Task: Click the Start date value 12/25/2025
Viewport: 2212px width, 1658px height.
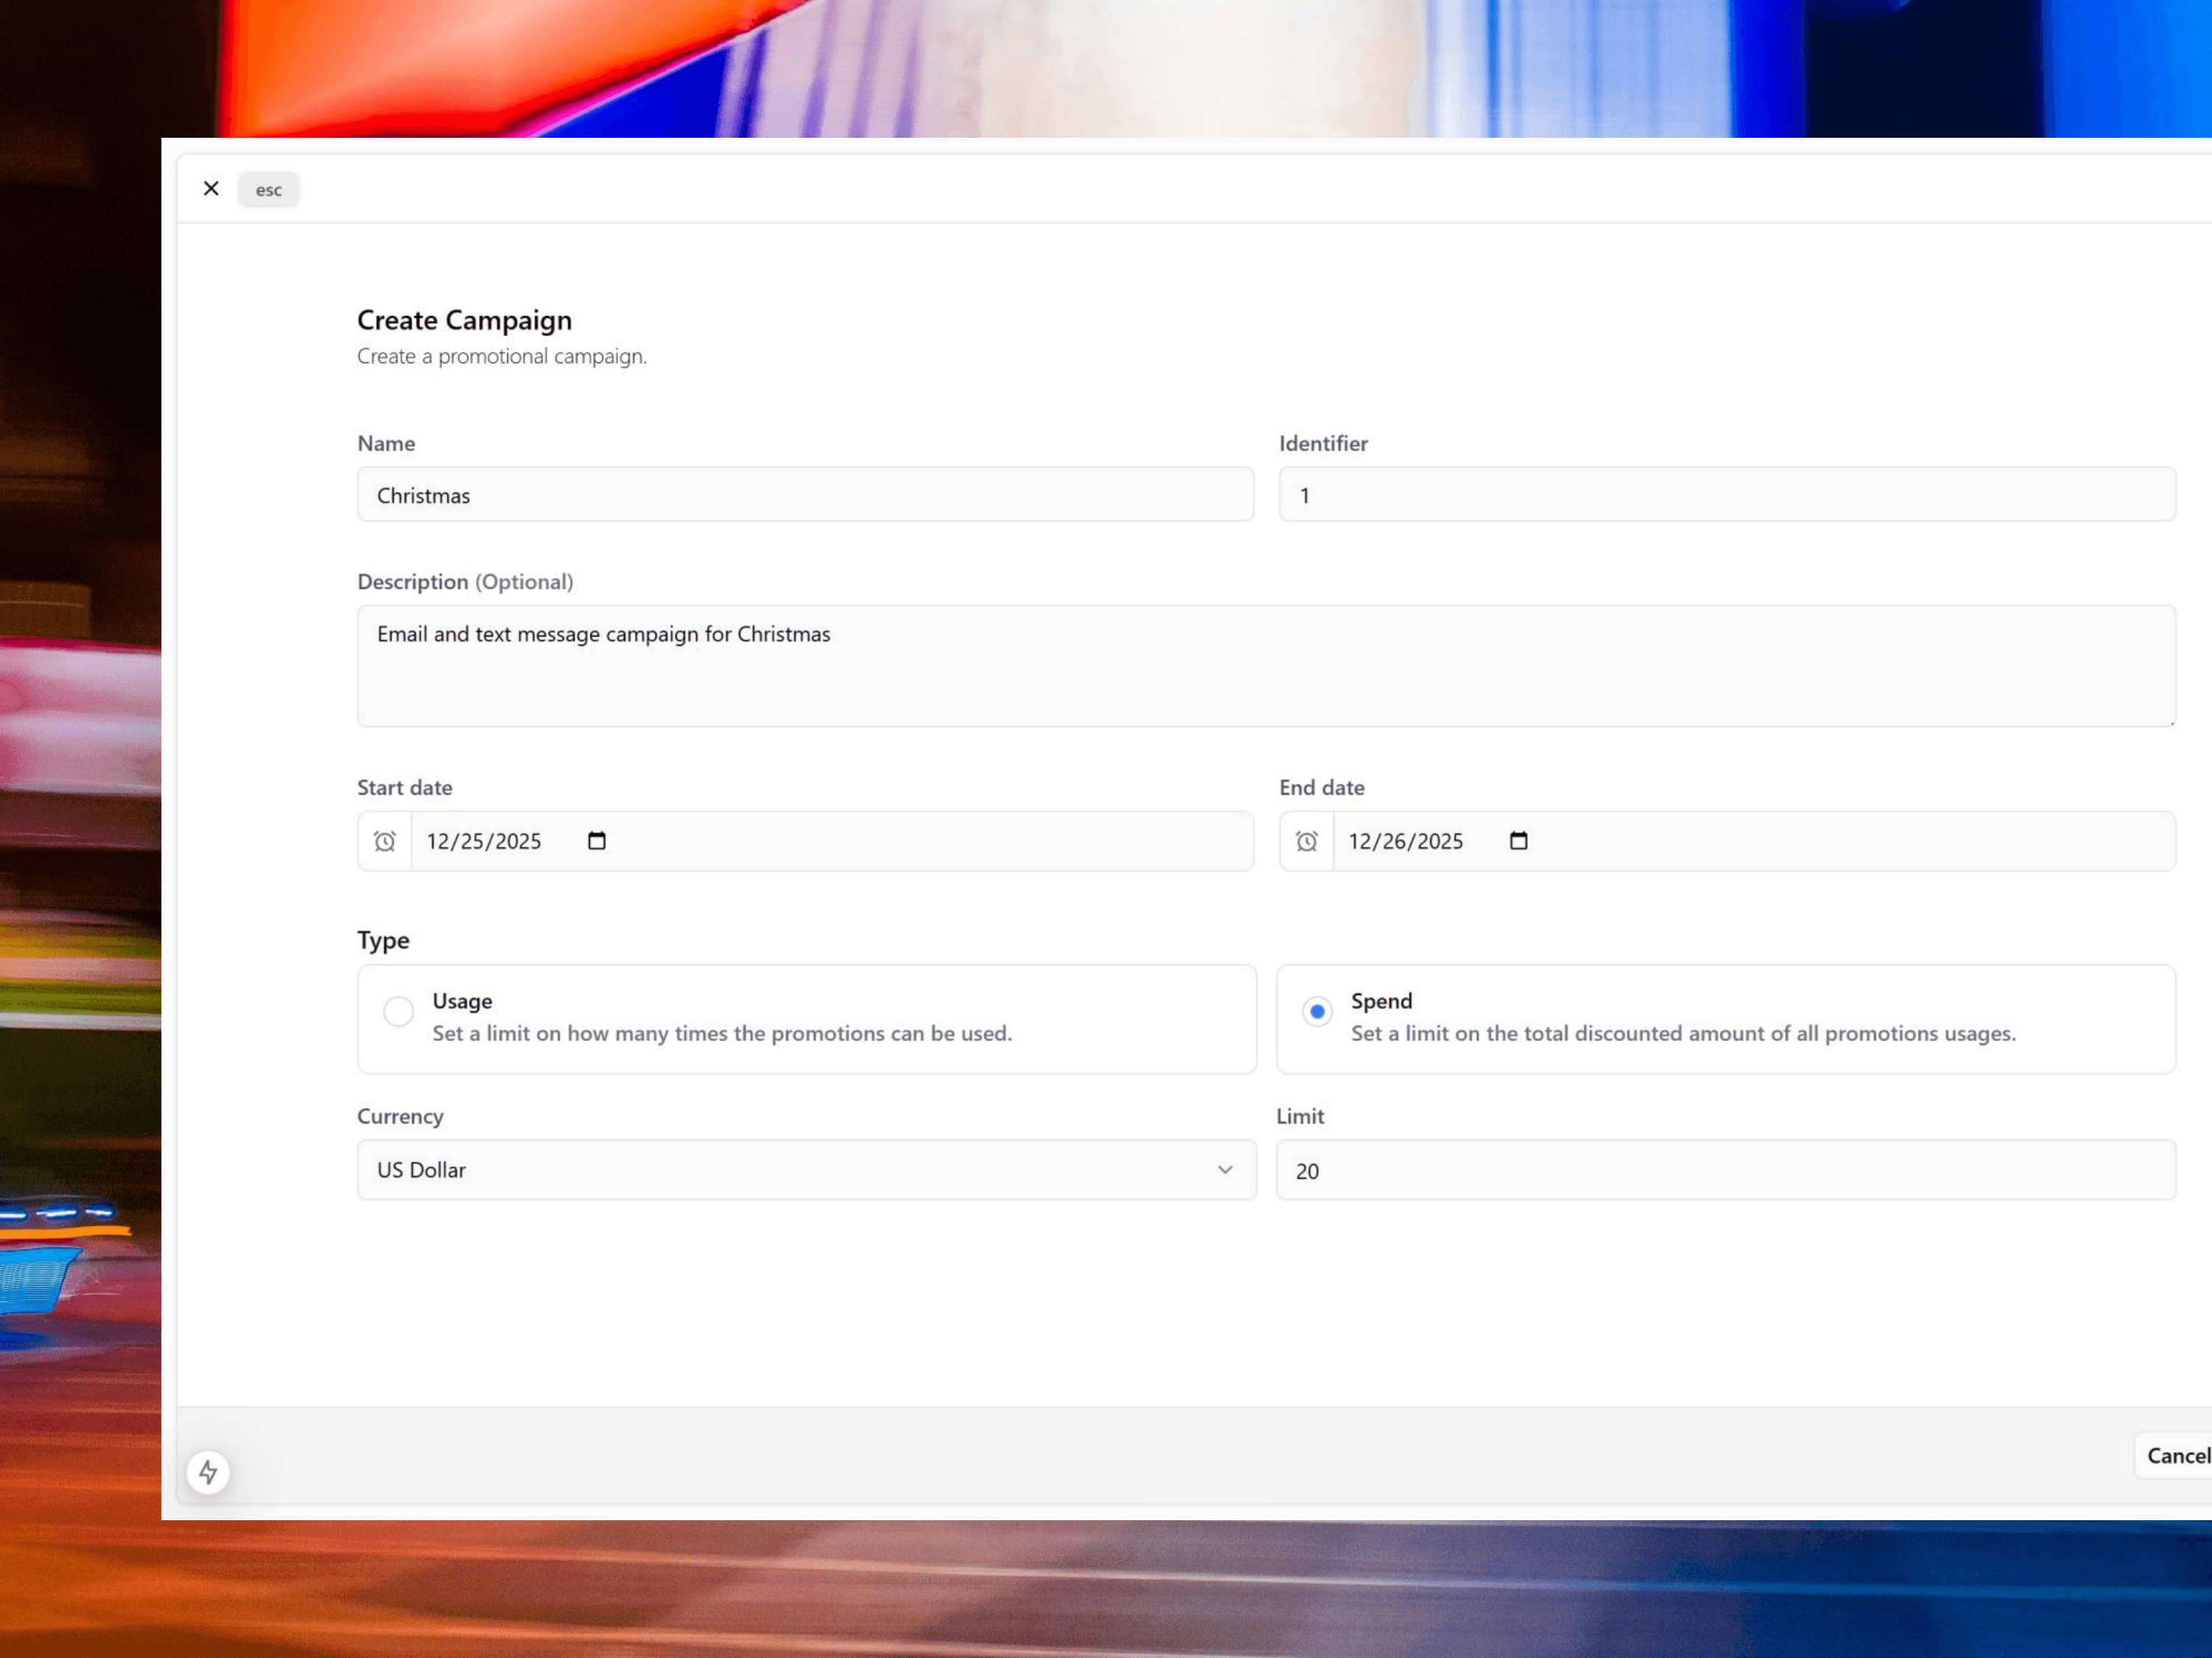Action: [x=484, y=842]
